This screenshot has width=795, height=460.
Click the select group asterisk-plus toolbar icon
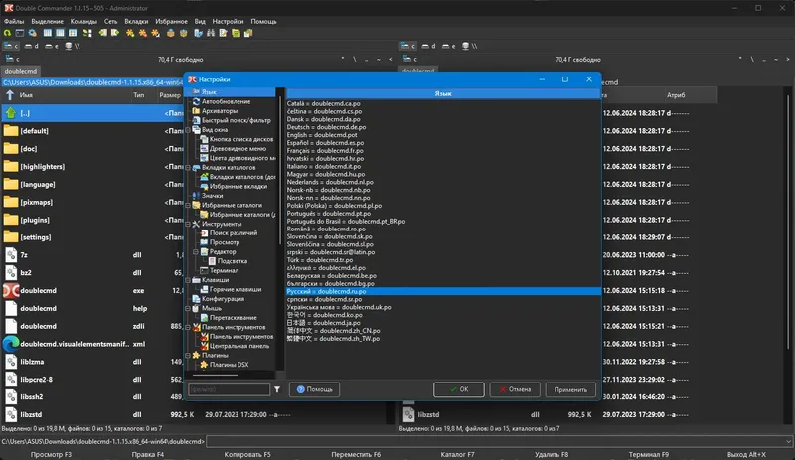coord(130,33)
